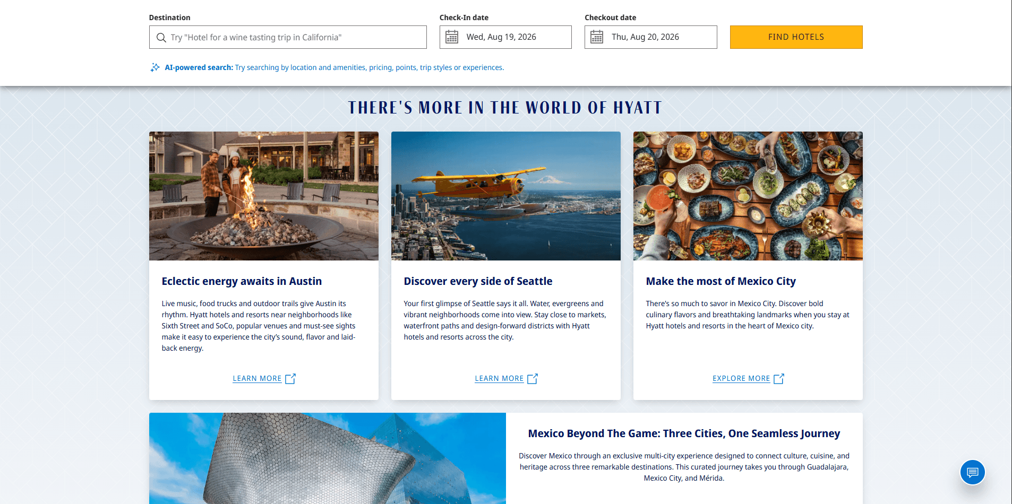
Task: Open Learn More link for Austin
Action: (x=258, y=379)
